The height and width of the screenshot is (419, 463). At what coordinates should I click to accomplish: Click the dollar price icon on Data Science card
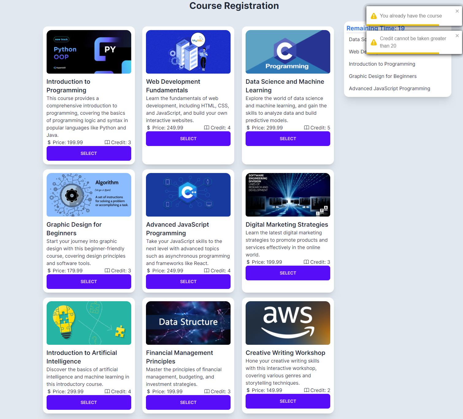pos(248,128)
